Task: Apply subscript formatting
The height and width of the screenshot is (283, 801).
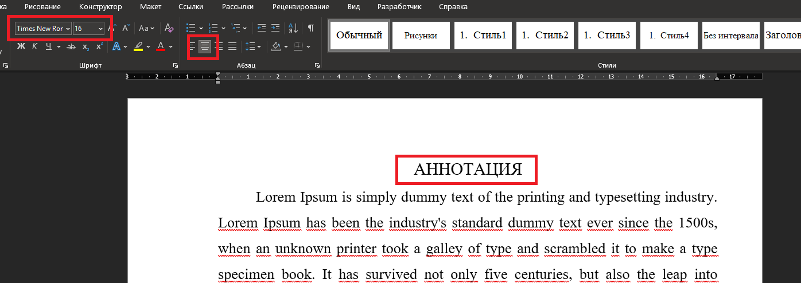Action: pos(85,46)
